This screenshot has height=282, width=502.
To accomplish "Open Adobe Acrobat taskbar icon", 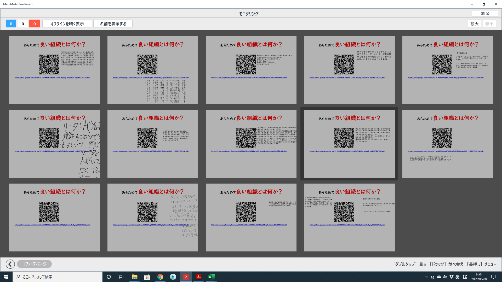I will coord(199,277).
